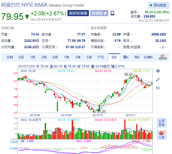The image size is (172, 154).
Task: Select the pencil drawing tool
Action: pyautogui.click(x=158, y=79)
